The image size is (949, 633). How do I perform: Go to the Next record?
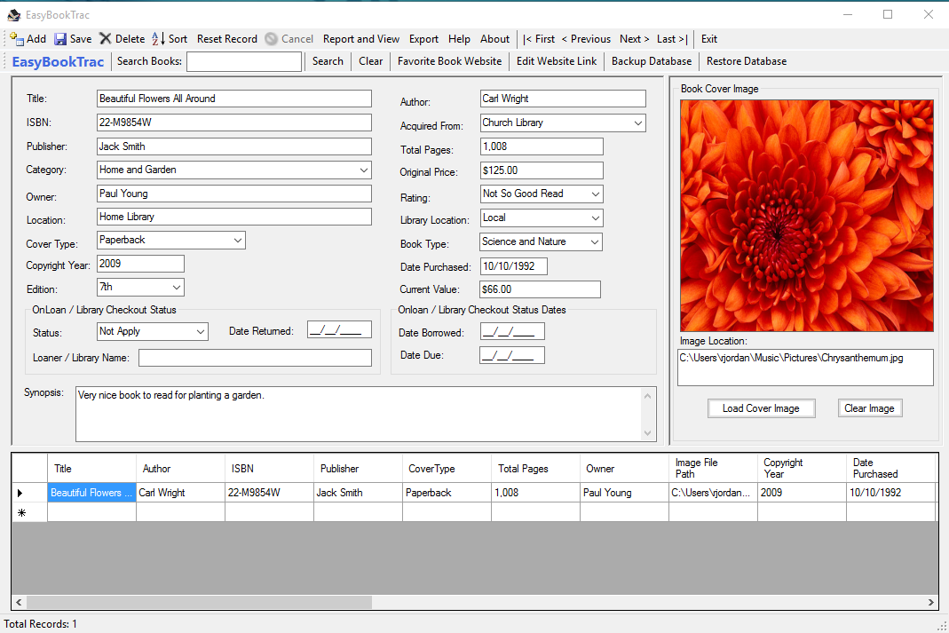click(x=635, y=39)
